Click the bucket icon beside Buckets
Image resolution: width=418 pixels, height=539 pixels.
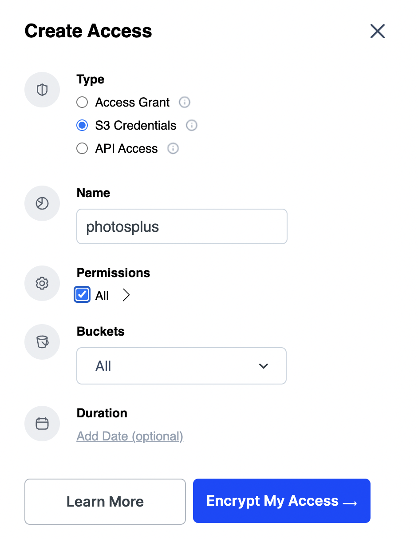pos(42,342)
